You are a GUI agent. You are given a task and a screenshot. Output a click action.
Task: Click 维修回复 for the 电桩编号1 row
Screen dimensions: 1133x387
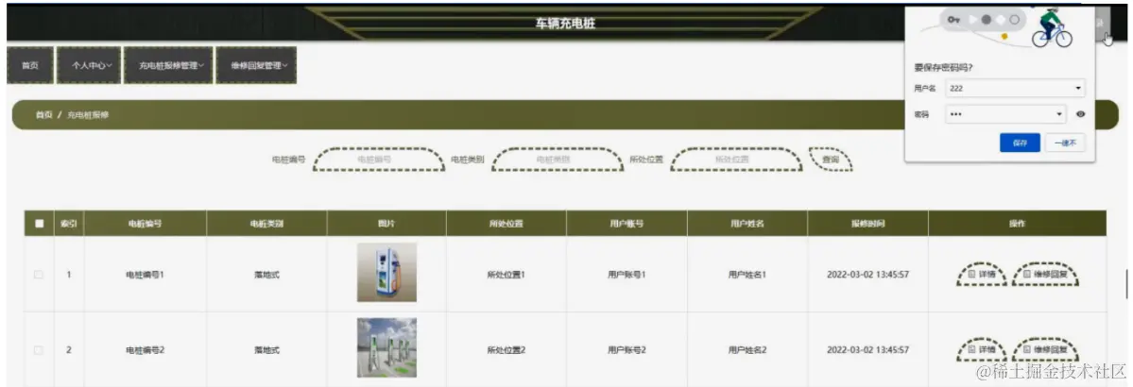click(x=1045, y=275)
